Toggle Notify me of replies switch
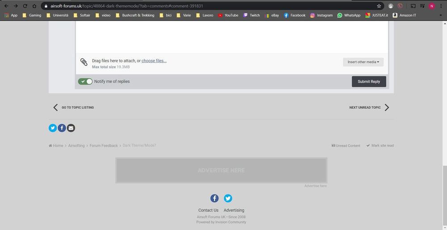The image size is (447, 230). tap(85, 82)
